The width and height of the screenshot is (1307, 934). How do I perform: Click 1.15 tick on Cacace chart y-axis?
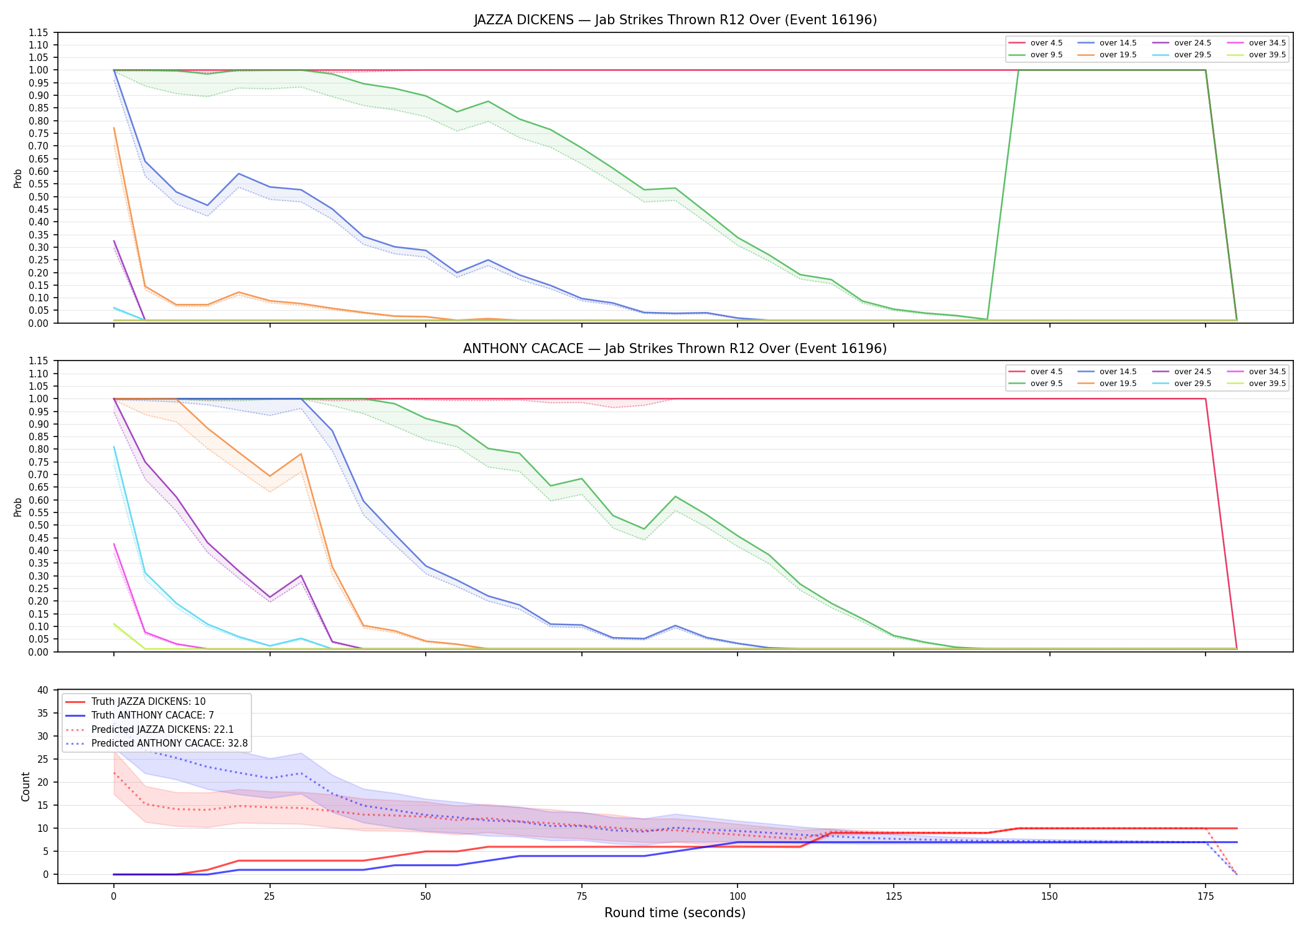[39, 361]
